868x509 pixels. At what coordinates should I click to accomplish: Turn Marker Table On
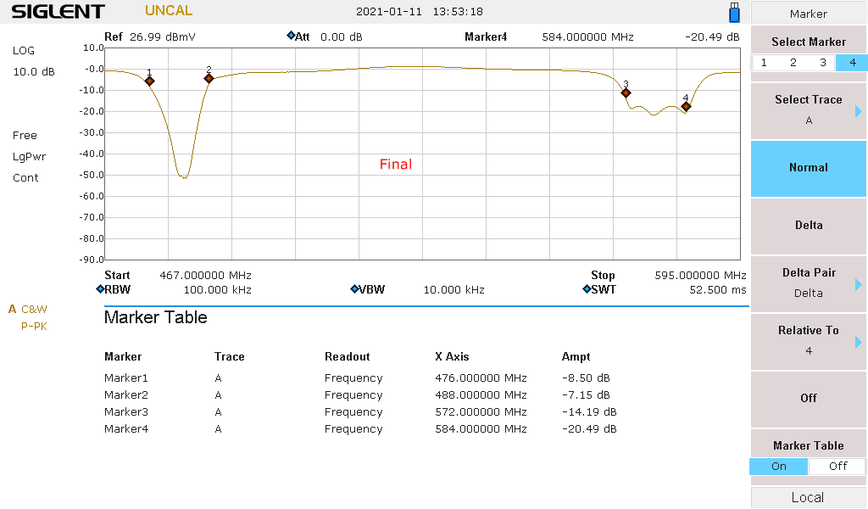[x=779, y=466]
